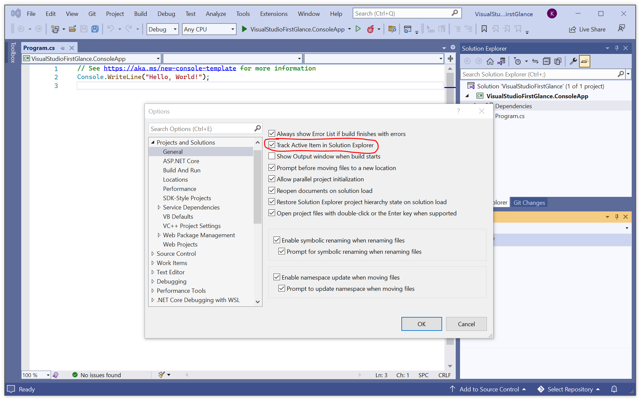Open Properties with the wrench icon

point(573,61)
